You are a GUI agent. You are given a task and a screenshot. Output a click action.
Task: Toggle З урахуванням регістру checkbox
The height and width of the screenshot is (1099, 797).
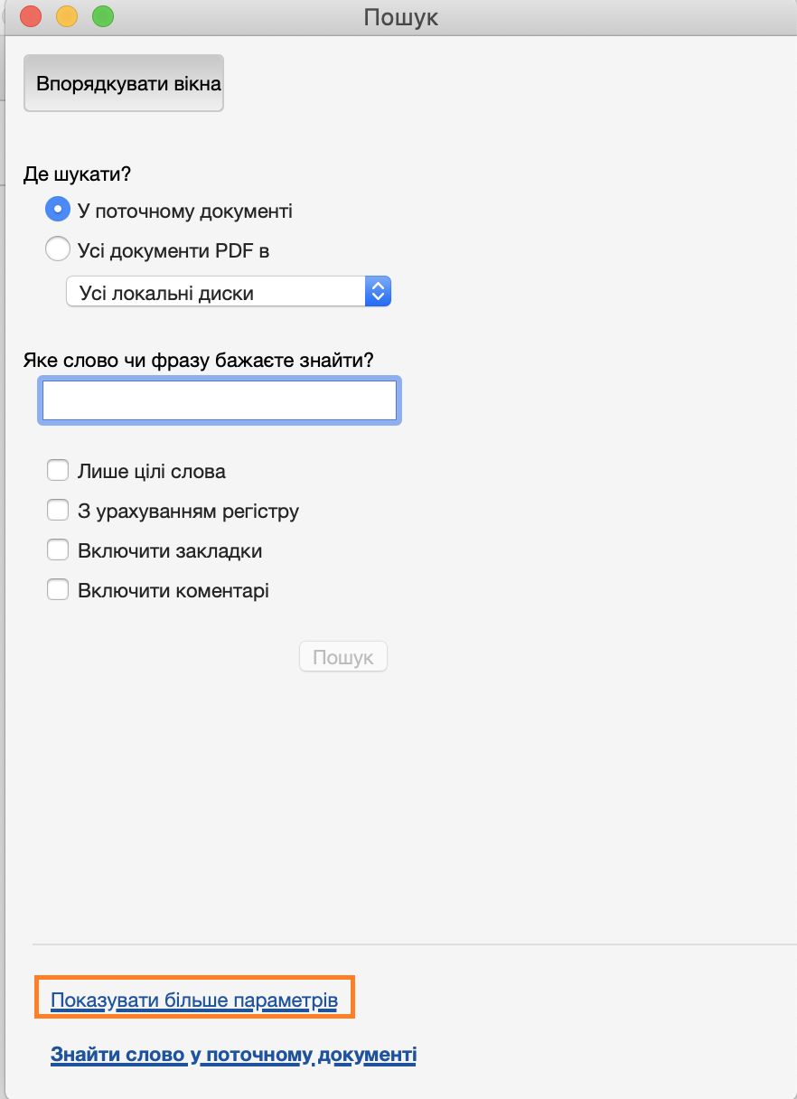tap(58, 511)
